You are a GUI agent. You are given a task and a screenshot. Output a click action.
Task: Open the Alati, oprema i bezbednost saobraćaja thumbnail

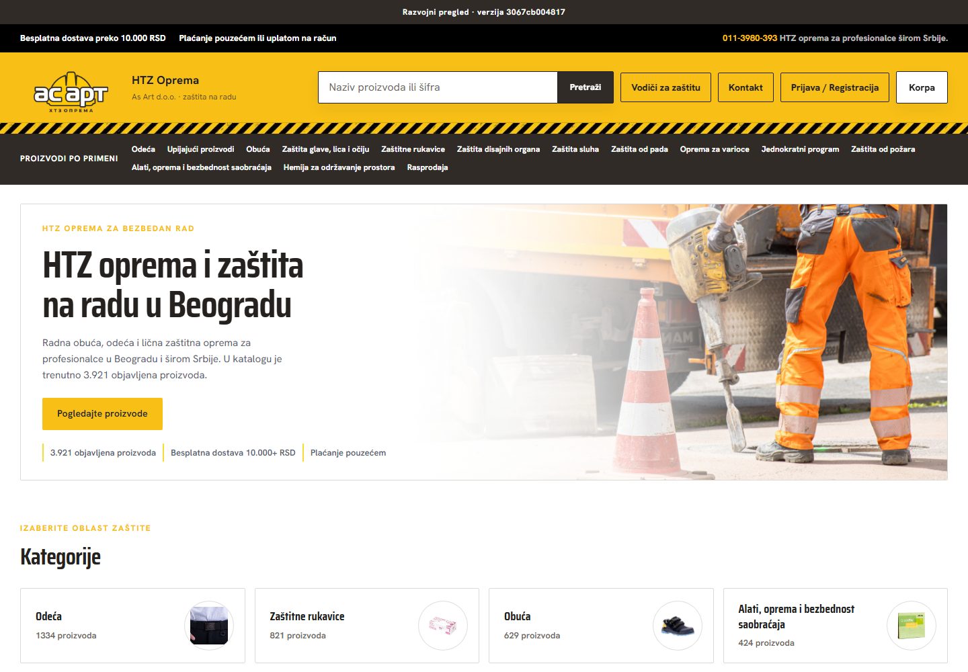(x=912, y=626)
